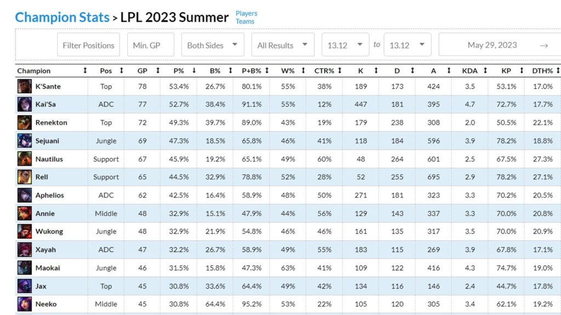This screenshot has width=561, height=315.
Task: Click the Filter Positions field
Action: pyautogui.click(x=88, y=45)
